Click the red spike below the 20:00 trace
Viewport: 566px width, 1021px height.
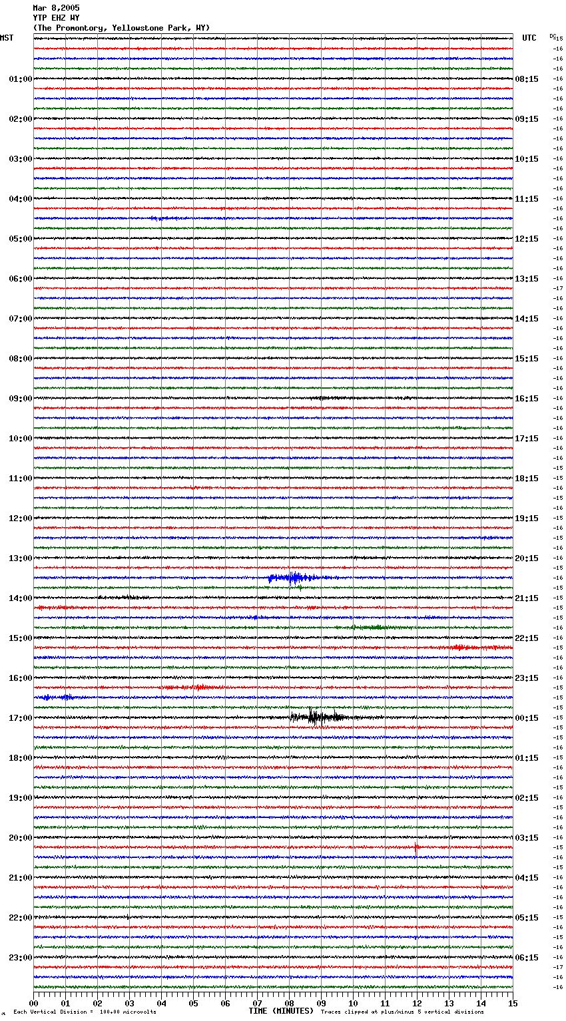(x=416, y=849)
